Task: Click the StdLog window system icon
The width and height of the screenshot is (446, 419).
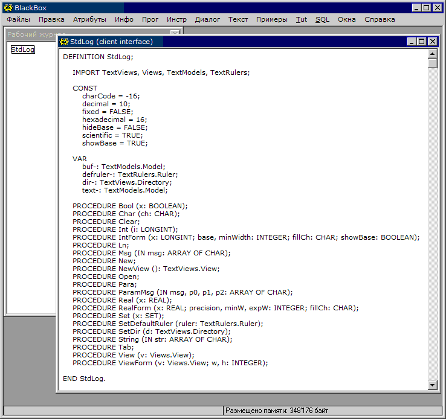Action: (63, 42)
